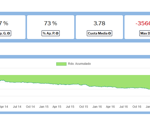Click the Oct 14 axis label
Image resolution: width=150 pixels, height=116 pixels.
[30, 107]
